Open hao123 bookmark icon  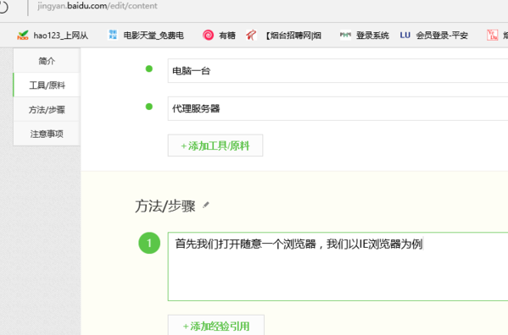point(23,35)
